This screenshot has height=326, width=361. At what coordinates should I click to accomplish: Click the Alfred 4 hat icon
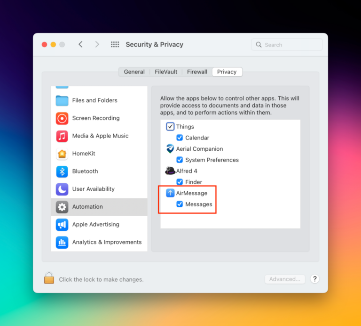170,171
